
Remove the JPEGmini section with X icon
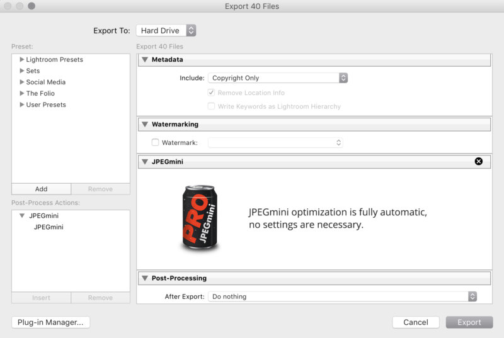[478, 162]
